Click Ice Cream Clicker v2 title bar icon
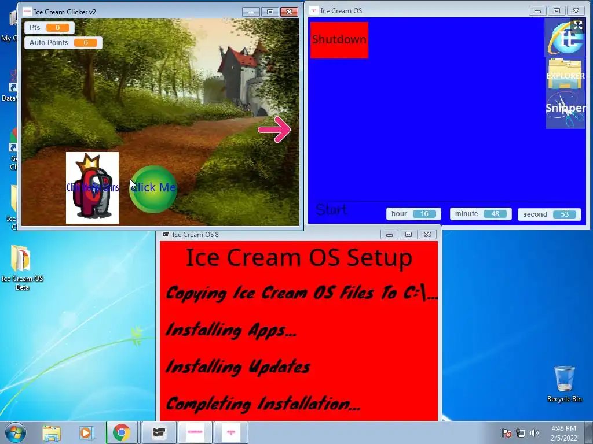Viewport: 593px width, 444px height. (27, 12)
